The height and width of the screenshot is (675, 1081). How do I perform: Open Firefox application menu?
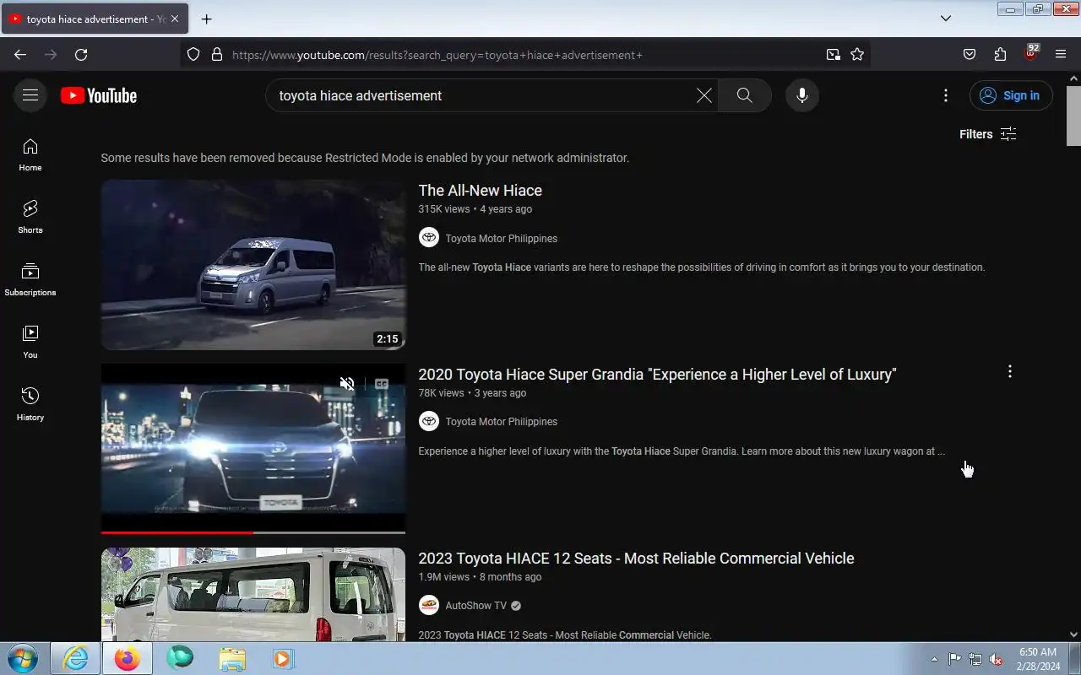(1061, 55)
